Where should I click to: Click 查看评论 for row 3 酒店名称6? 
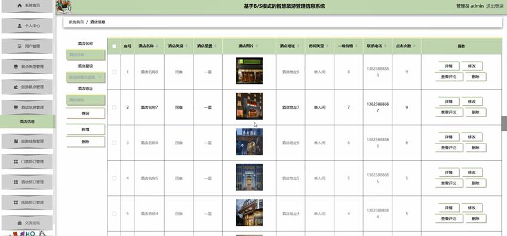tap(449, 148)
